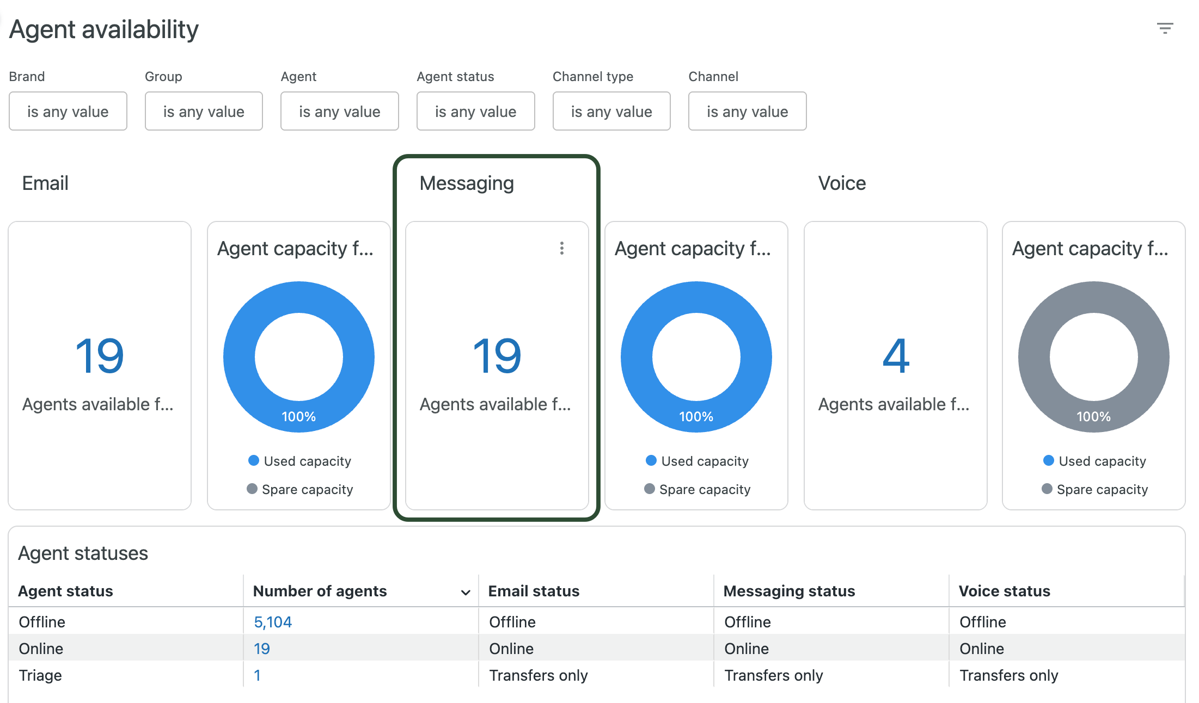Screen dimensions: 1199x703
Task: Open the Messaging tile three-dot menu
Action: 561,248
